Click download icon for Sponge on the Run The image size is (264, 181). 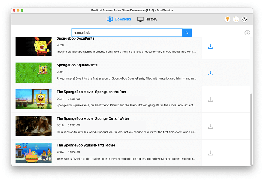[x=210, y=100]
